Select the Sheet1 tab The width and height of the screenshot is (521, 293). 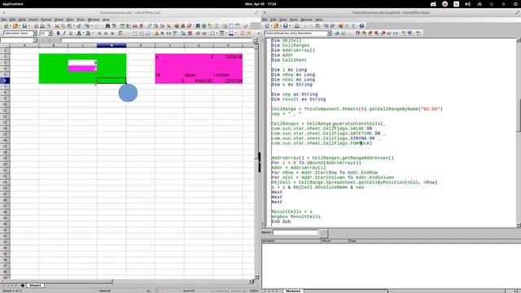[35, 286]
